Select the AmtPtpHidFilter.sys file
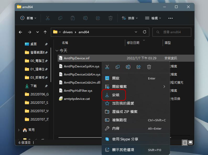208x155 pixels. coord(78,91)
